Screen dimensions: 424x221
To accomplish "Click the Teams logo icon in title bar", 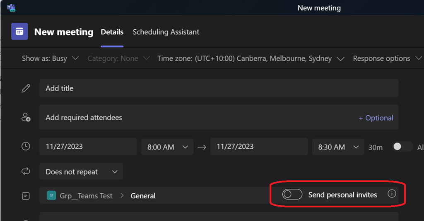I will 11,8.
